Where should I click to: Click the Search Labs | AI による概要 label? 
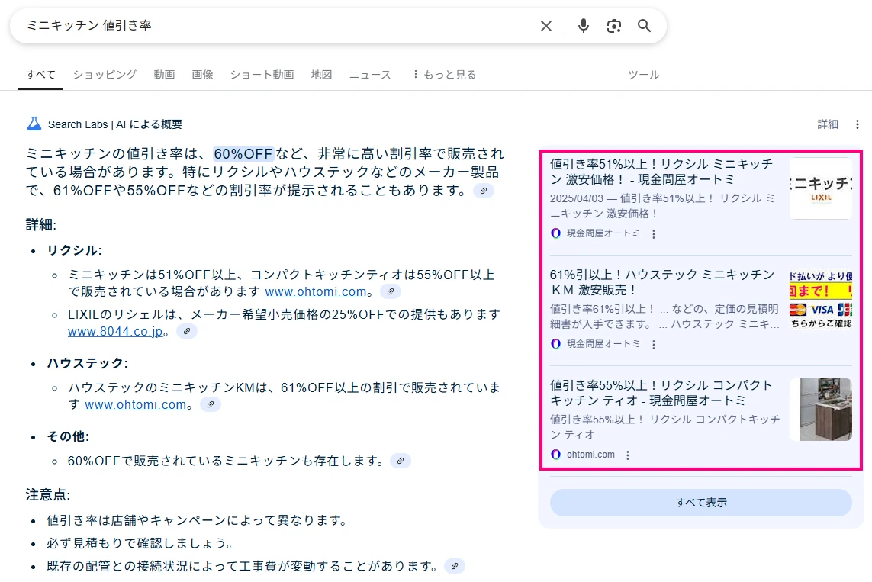(x=115, y=124)
